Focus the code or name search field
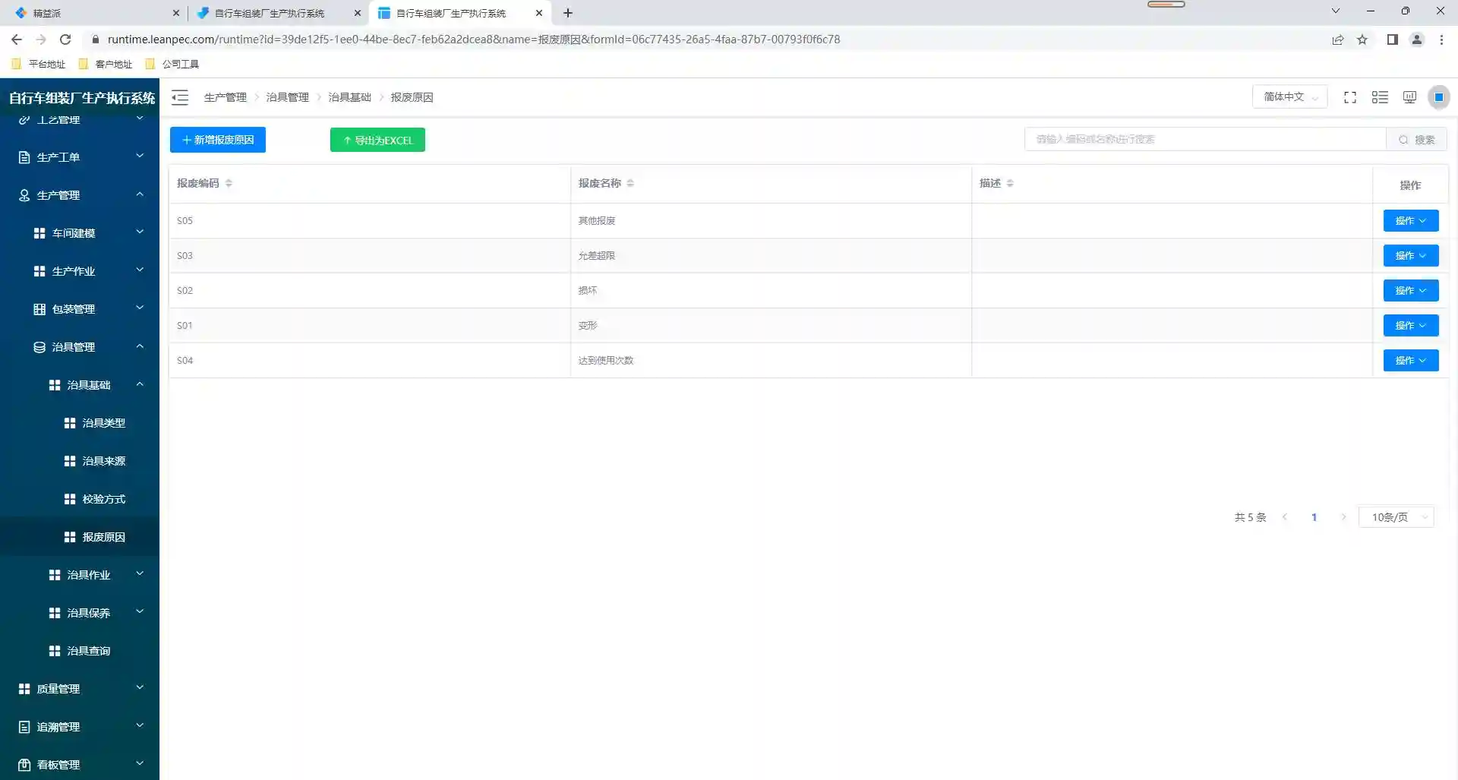This screenshot has width=1458, height=780. (1204, 140)
